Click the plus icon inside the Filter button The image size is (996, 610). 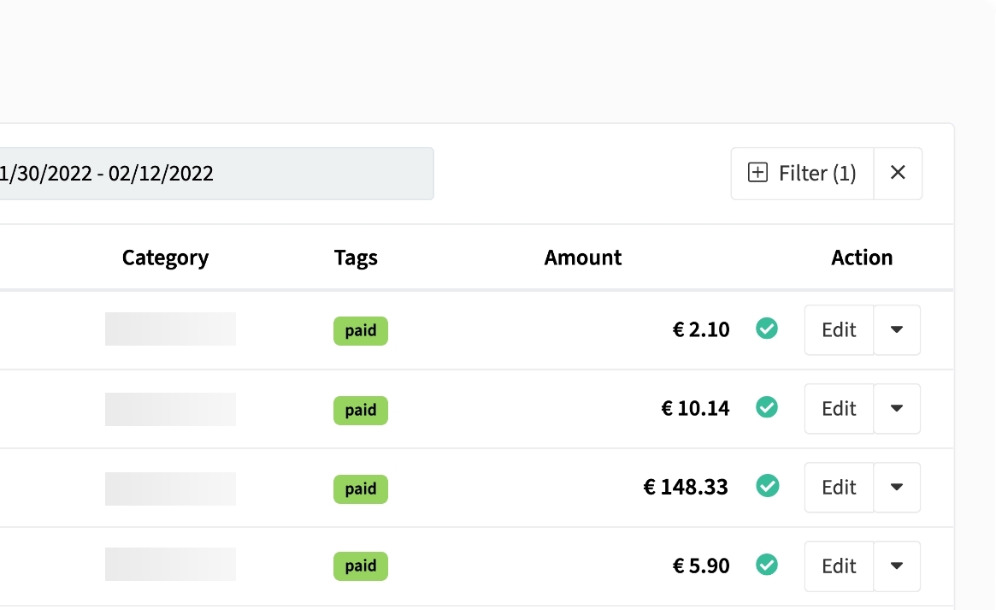(756, 172)
